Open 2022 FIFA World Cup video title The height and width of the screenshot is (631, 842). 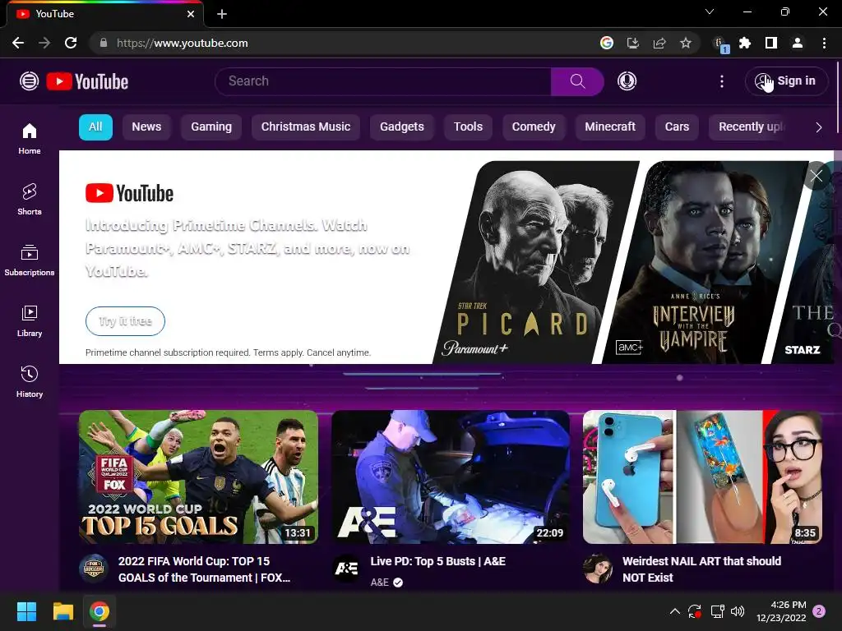click(204, 569)
